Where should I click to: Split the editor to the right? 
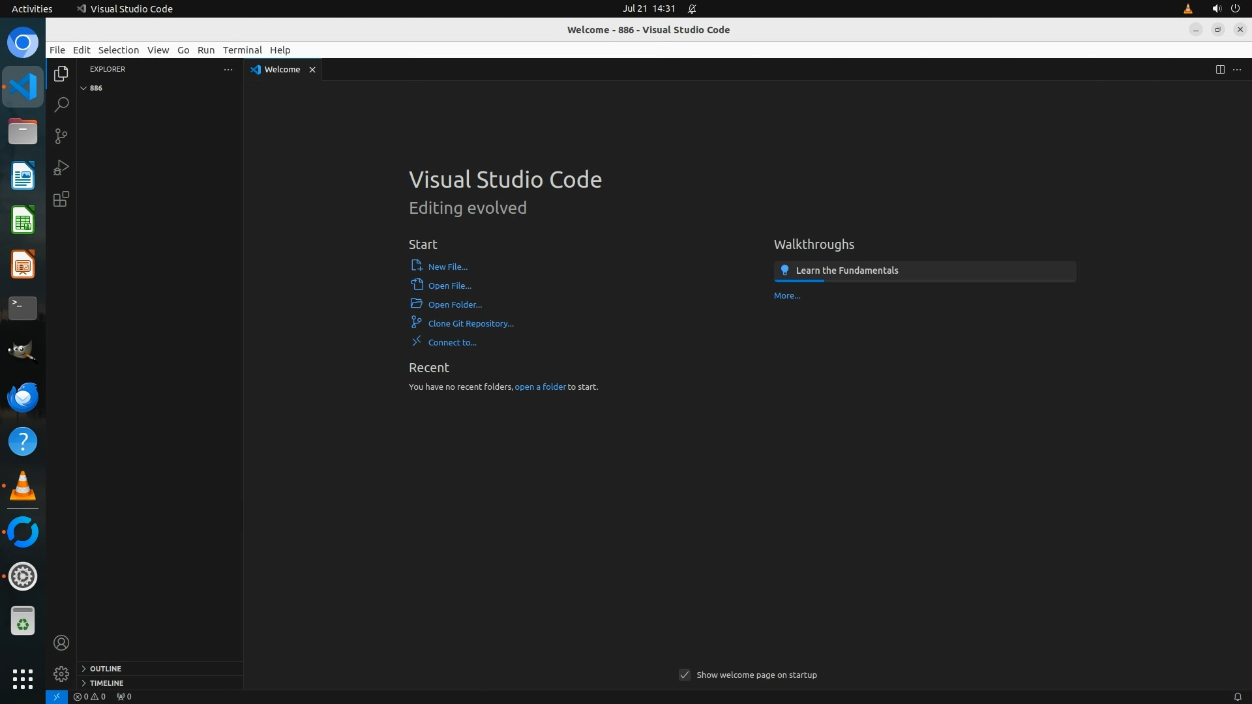pos(1219,69)
